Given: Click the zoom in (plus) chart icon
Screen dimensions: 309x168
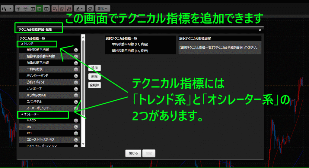Looking at the screenshot, I should (18, 9).
